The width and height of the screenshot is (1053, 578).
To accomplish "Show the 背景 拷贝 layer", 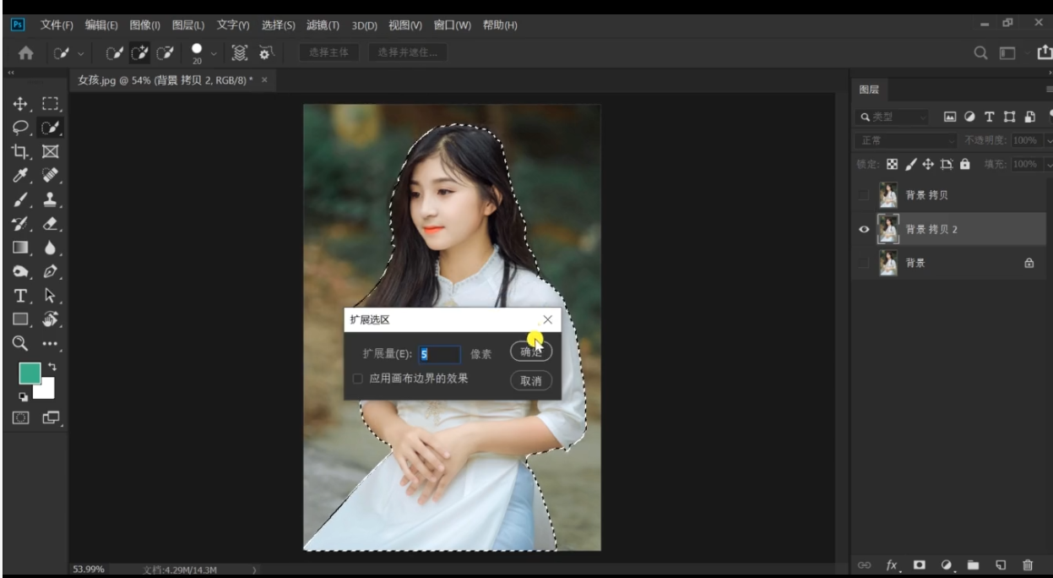I will (863, 195).
